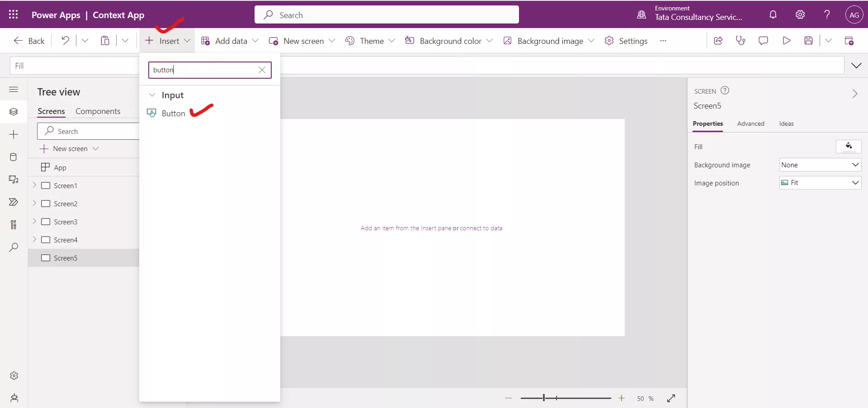Switch to the Screens tab
This screenshot has height=408, width=868.
[51, 111]
